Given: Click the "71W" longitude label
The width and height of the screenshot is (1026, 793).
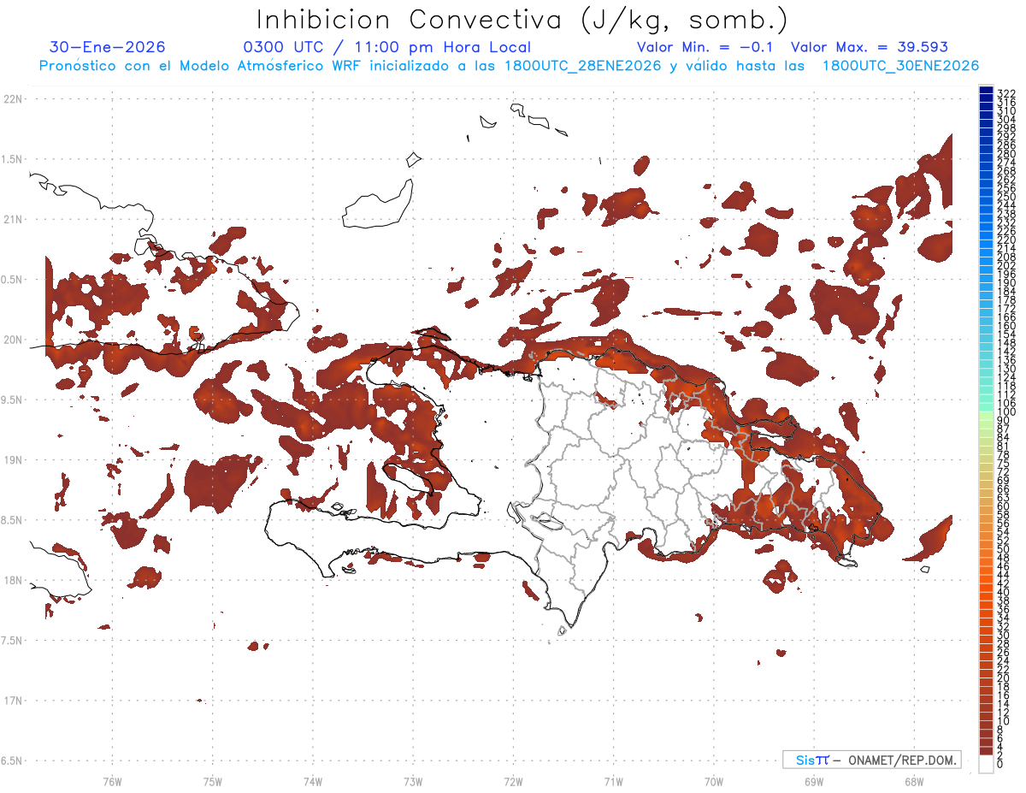Looking at the screenshot, I should [613, 781].
